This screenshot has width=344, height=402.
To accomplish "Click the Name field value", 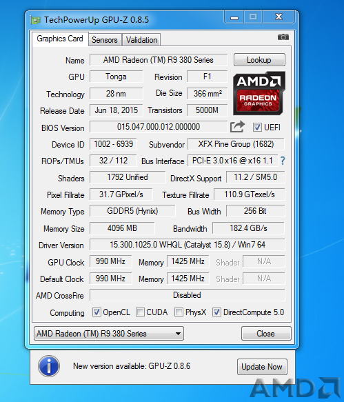I will pyautogui.click(x=158, y=60).
